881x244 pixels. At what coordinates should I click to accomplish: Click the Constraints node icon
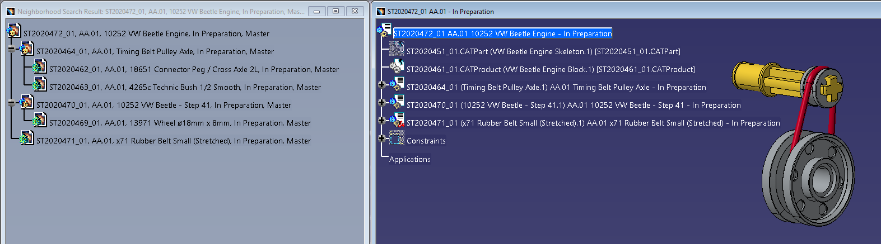397,139
